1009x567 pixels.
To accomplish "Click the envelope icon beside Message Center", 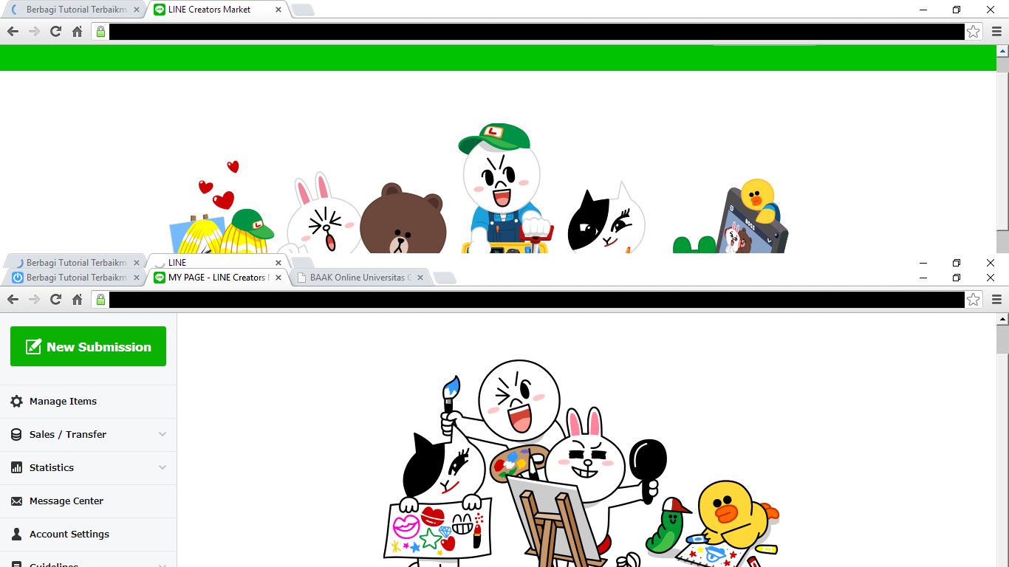I will tap(16, 501).
